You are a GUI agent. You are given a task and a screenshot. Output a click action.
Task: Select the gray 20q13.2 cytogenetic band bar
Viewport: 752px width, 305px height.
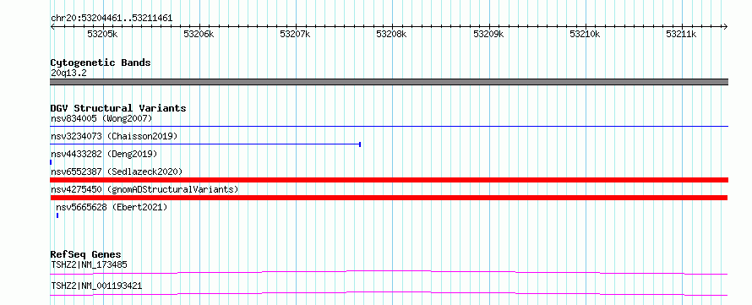(x=389, y=82)
